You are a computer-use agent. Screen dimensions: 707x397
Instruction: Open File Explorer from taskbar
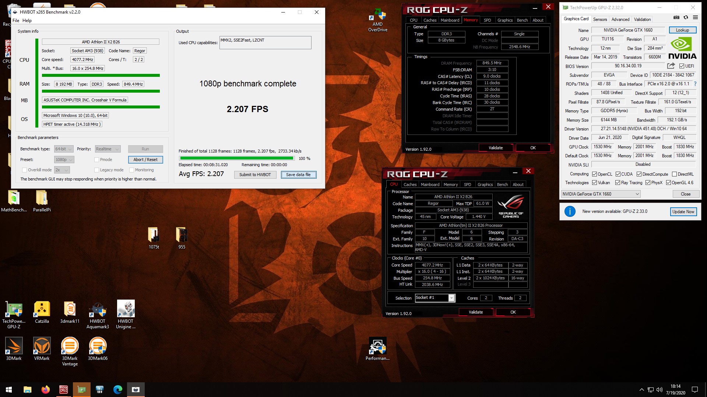click(27, 390)
